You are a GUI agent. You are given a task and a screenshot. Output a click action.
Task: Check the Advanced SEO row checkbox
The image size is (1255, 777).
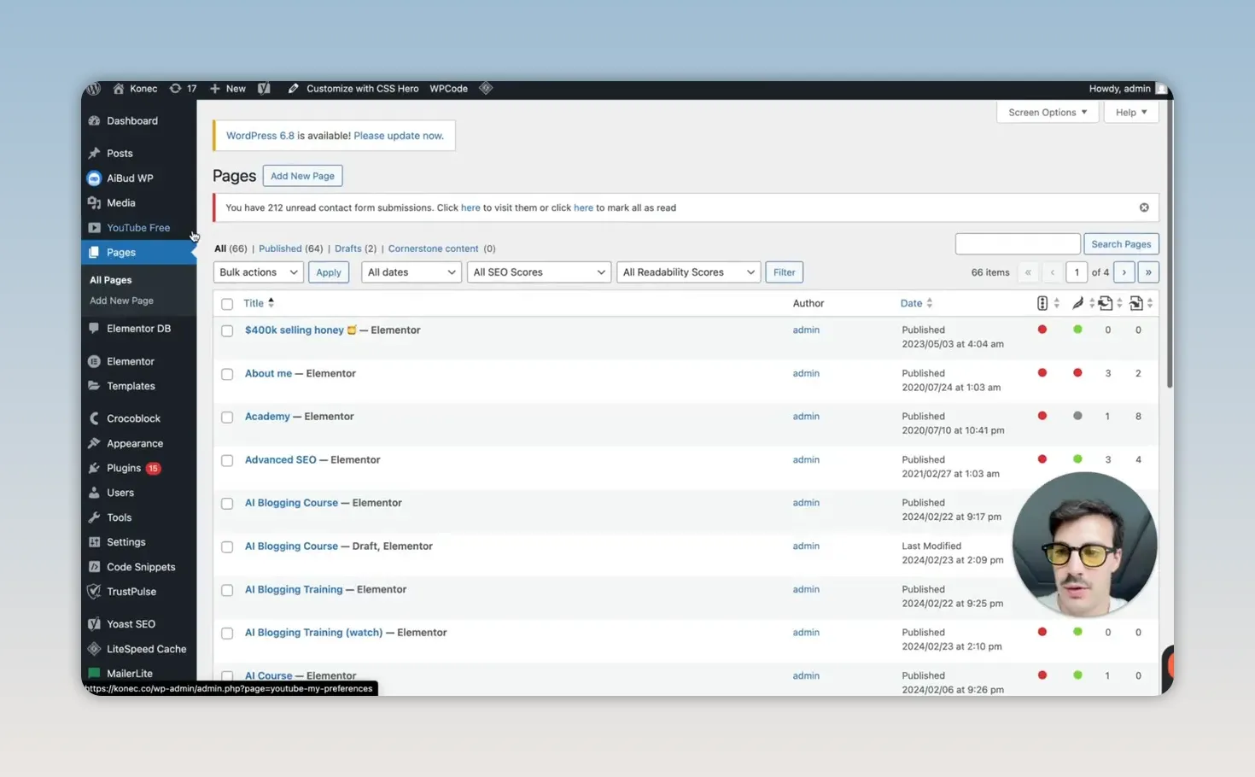pyautogui.click(x=227, y=460)
